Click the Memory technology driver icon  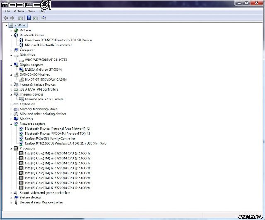[16, 109]
